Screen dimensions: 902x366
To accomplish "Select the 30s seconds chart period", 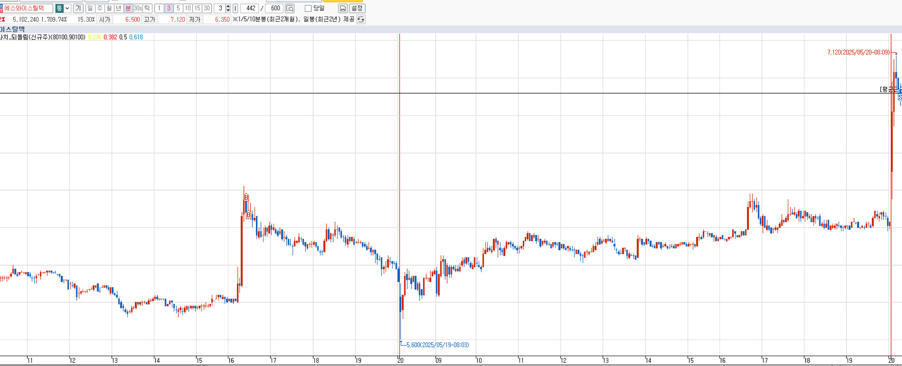I will [x=138, y=8].
